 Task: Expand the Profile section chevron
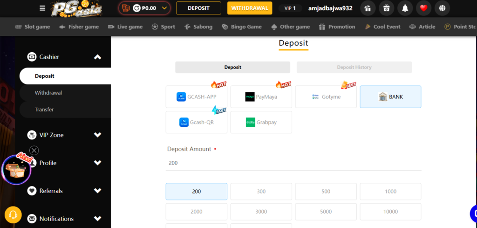coord(97,163)
